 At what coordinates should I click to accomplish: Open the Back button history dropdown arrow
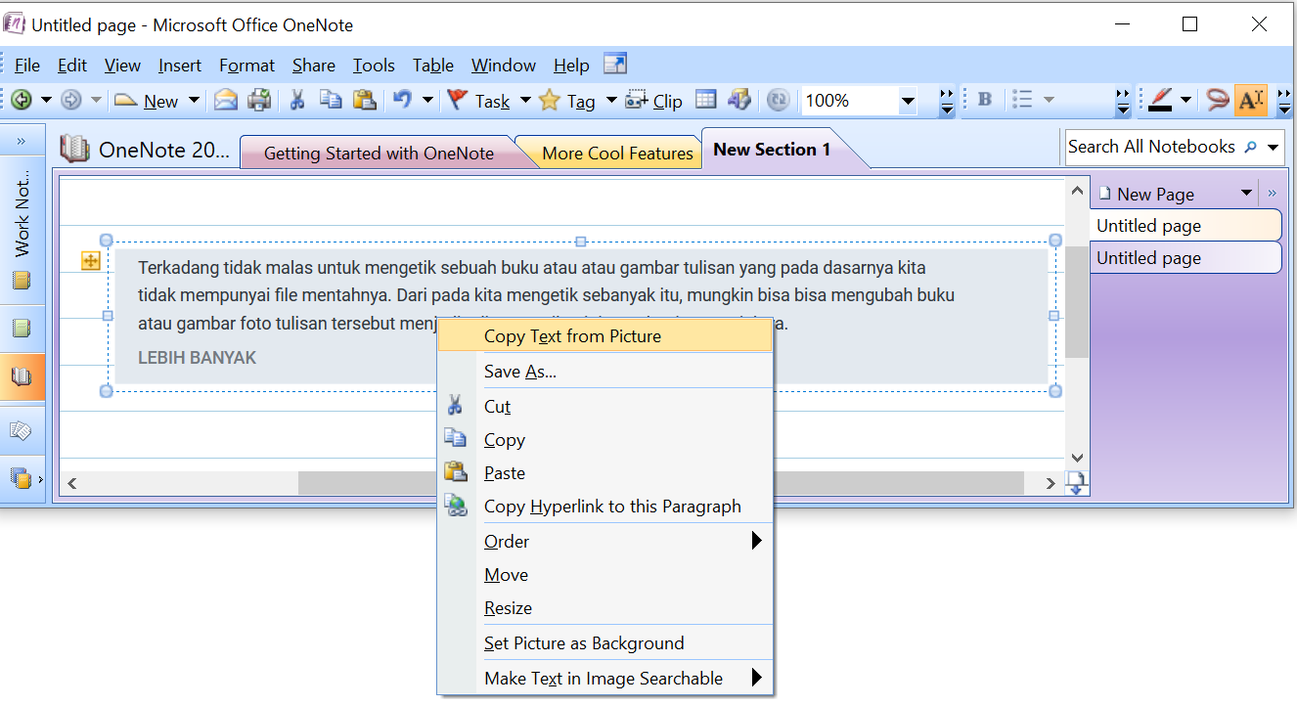click(x=45, y=100)
